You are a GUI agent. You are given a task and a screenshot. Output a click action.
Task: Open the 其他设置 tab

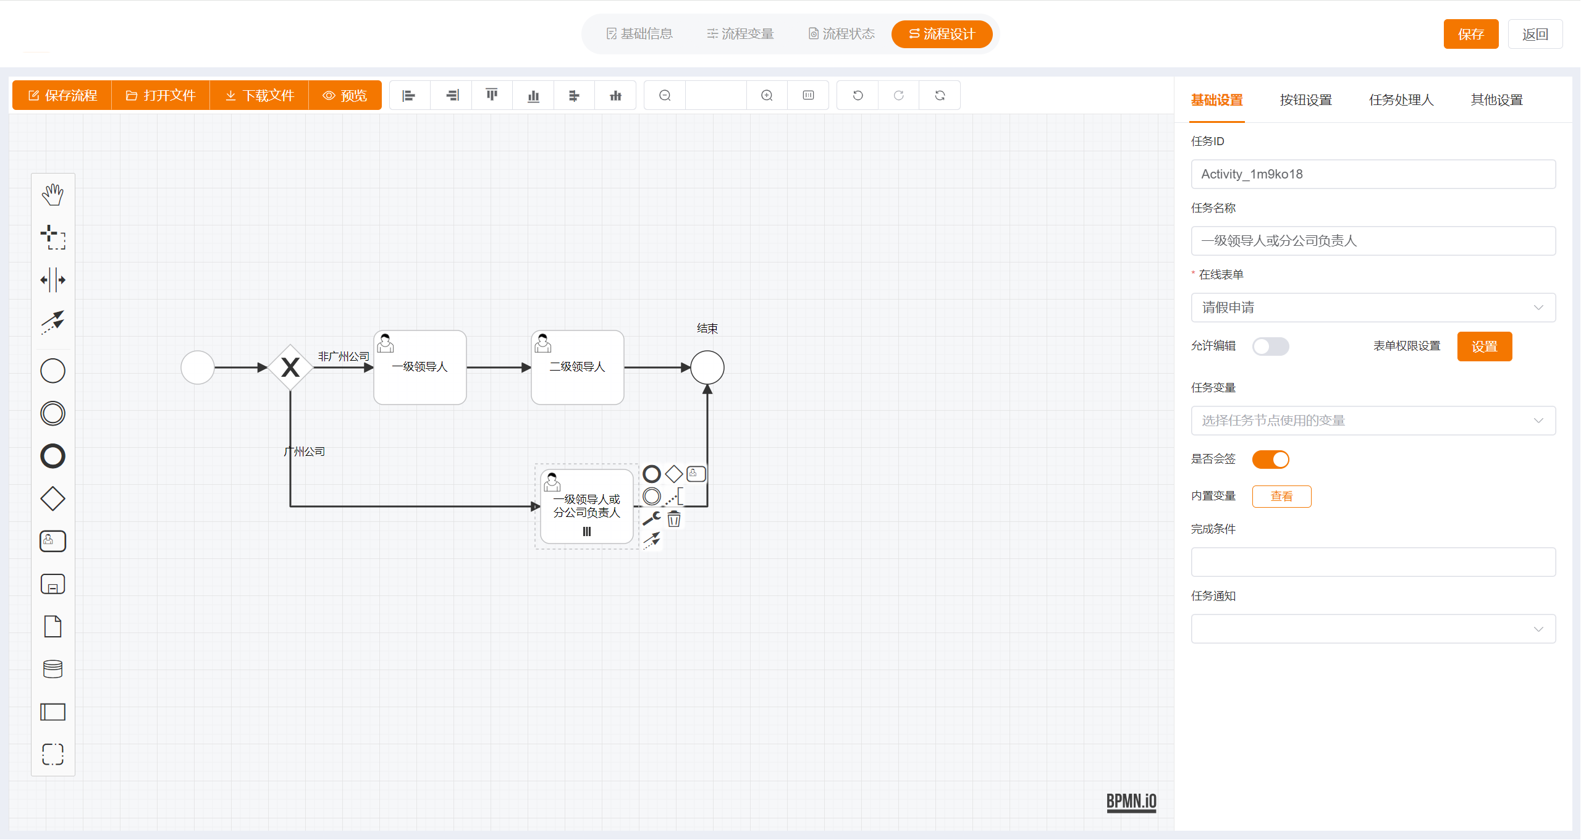(x=1496, y=100)
